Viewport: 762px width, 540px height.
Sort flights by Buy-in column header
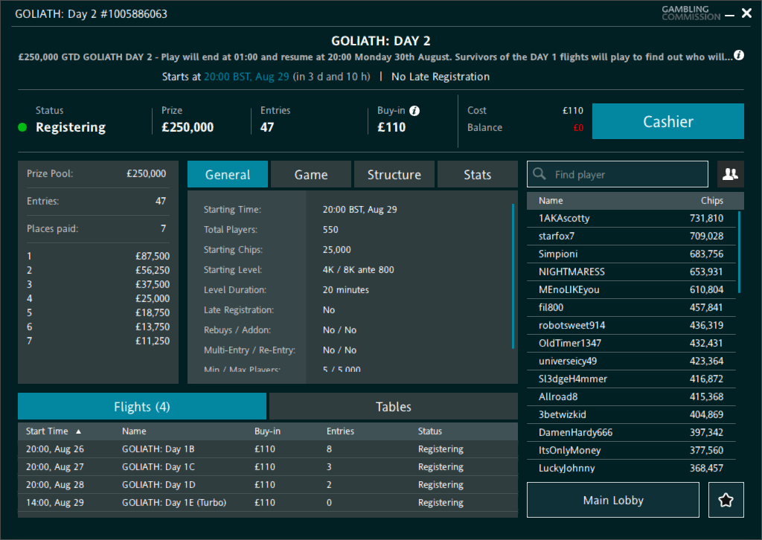pyautogui.click(x=267, y=431)
